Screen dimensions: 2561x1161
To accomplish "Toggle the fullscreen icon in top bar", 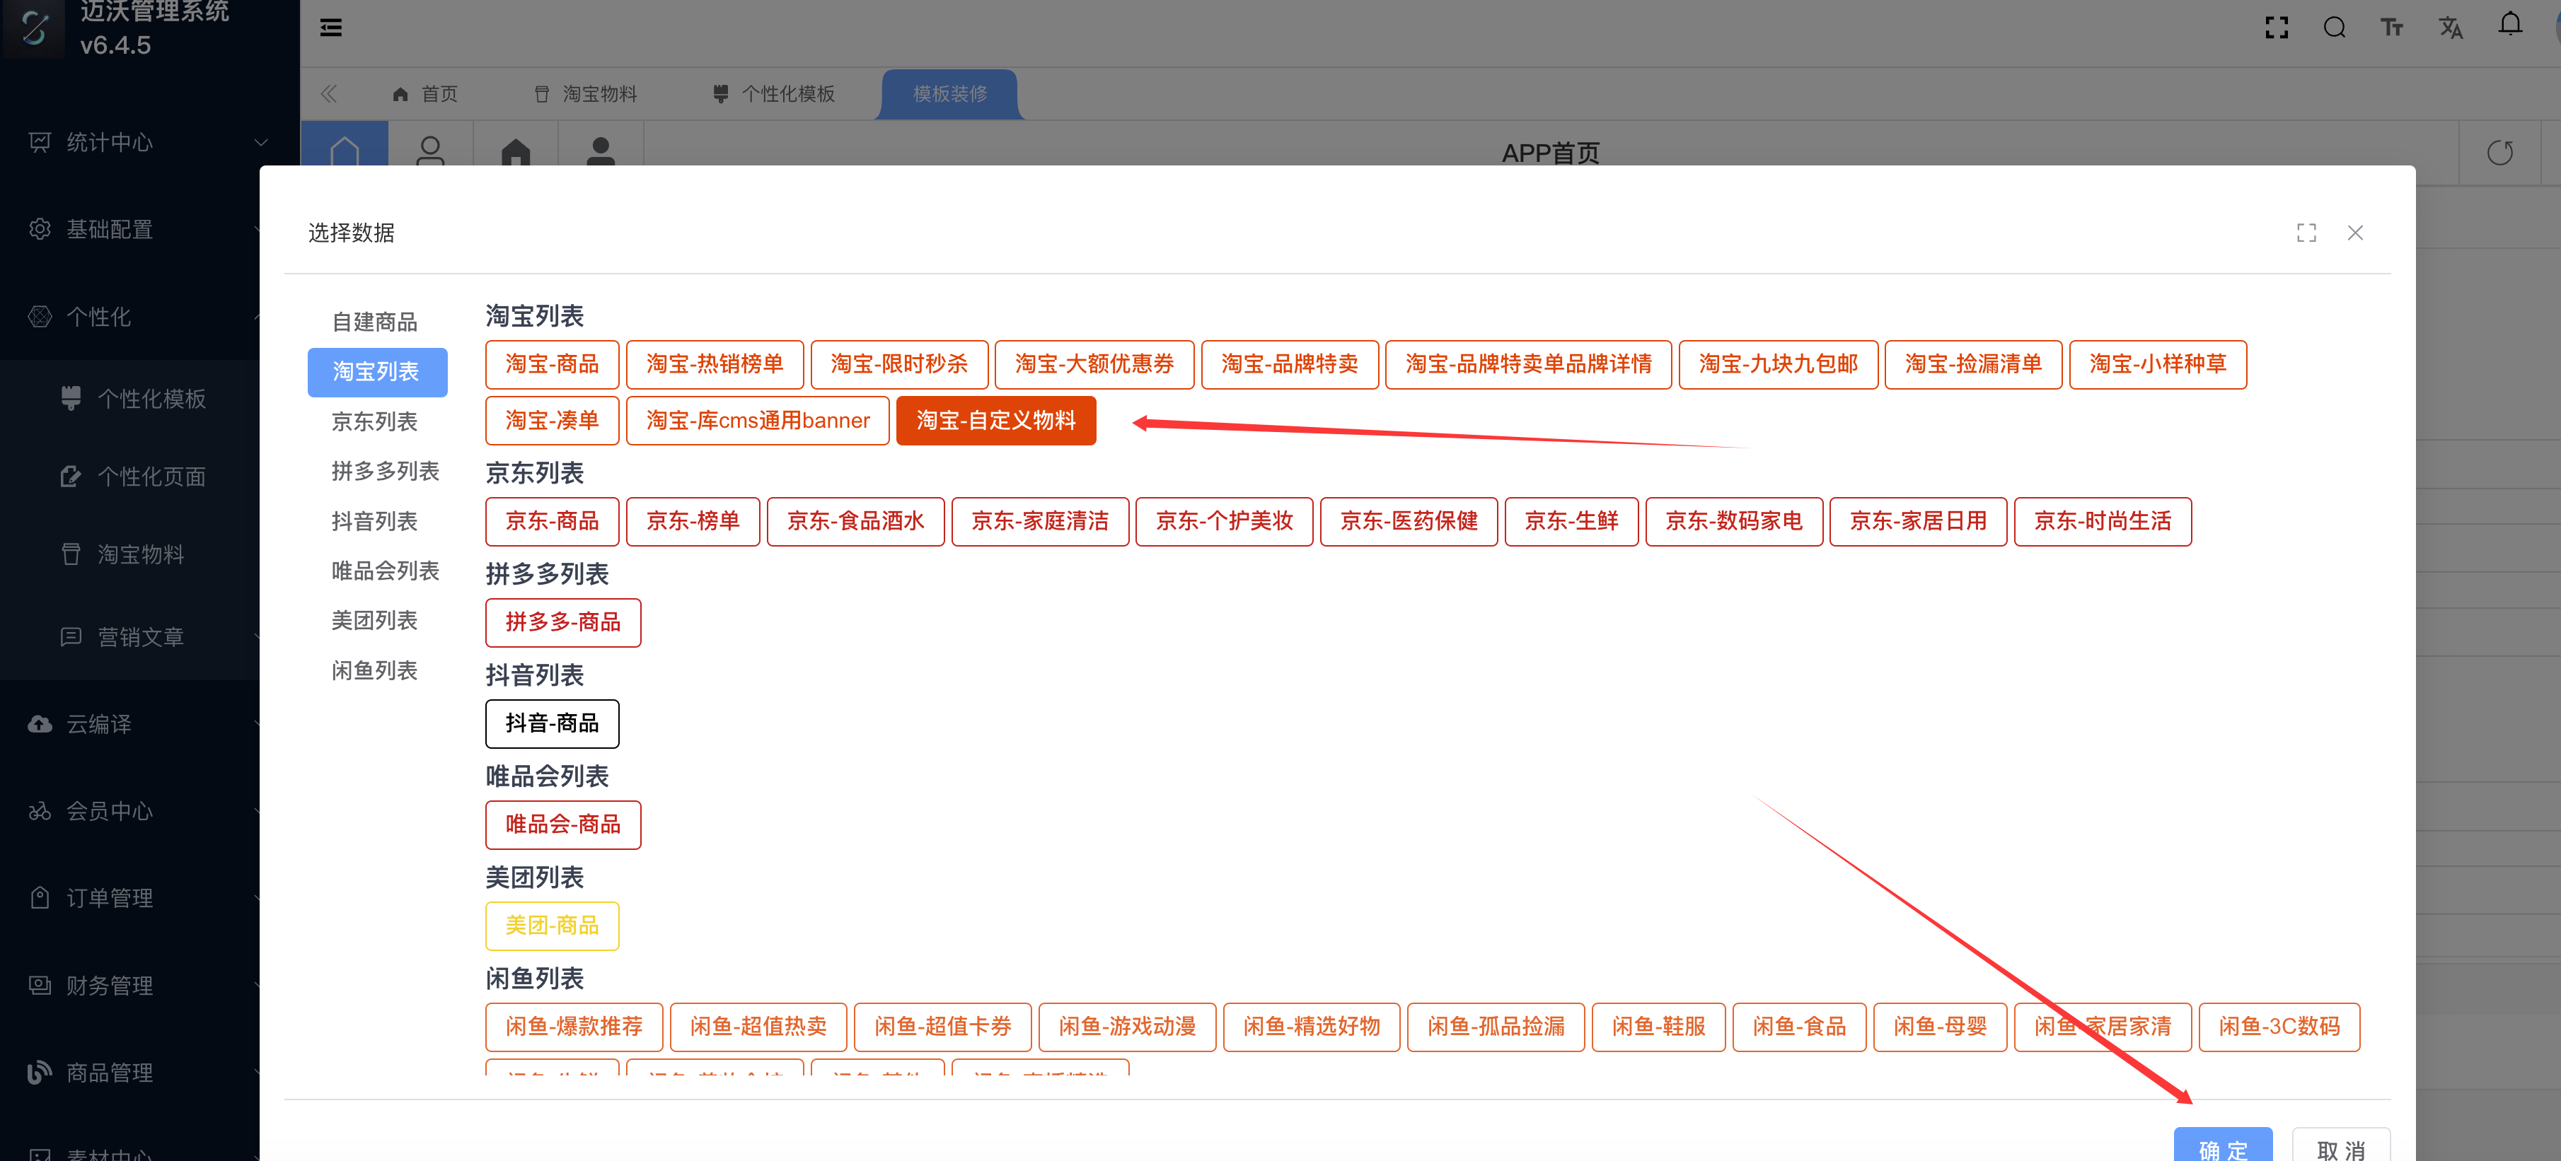I will pos(2276,28).
